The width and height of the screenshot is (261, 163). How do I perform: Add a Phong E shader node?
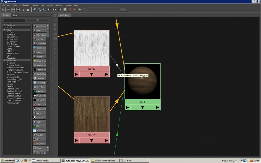pyautogui.click(x=39, y=57)
